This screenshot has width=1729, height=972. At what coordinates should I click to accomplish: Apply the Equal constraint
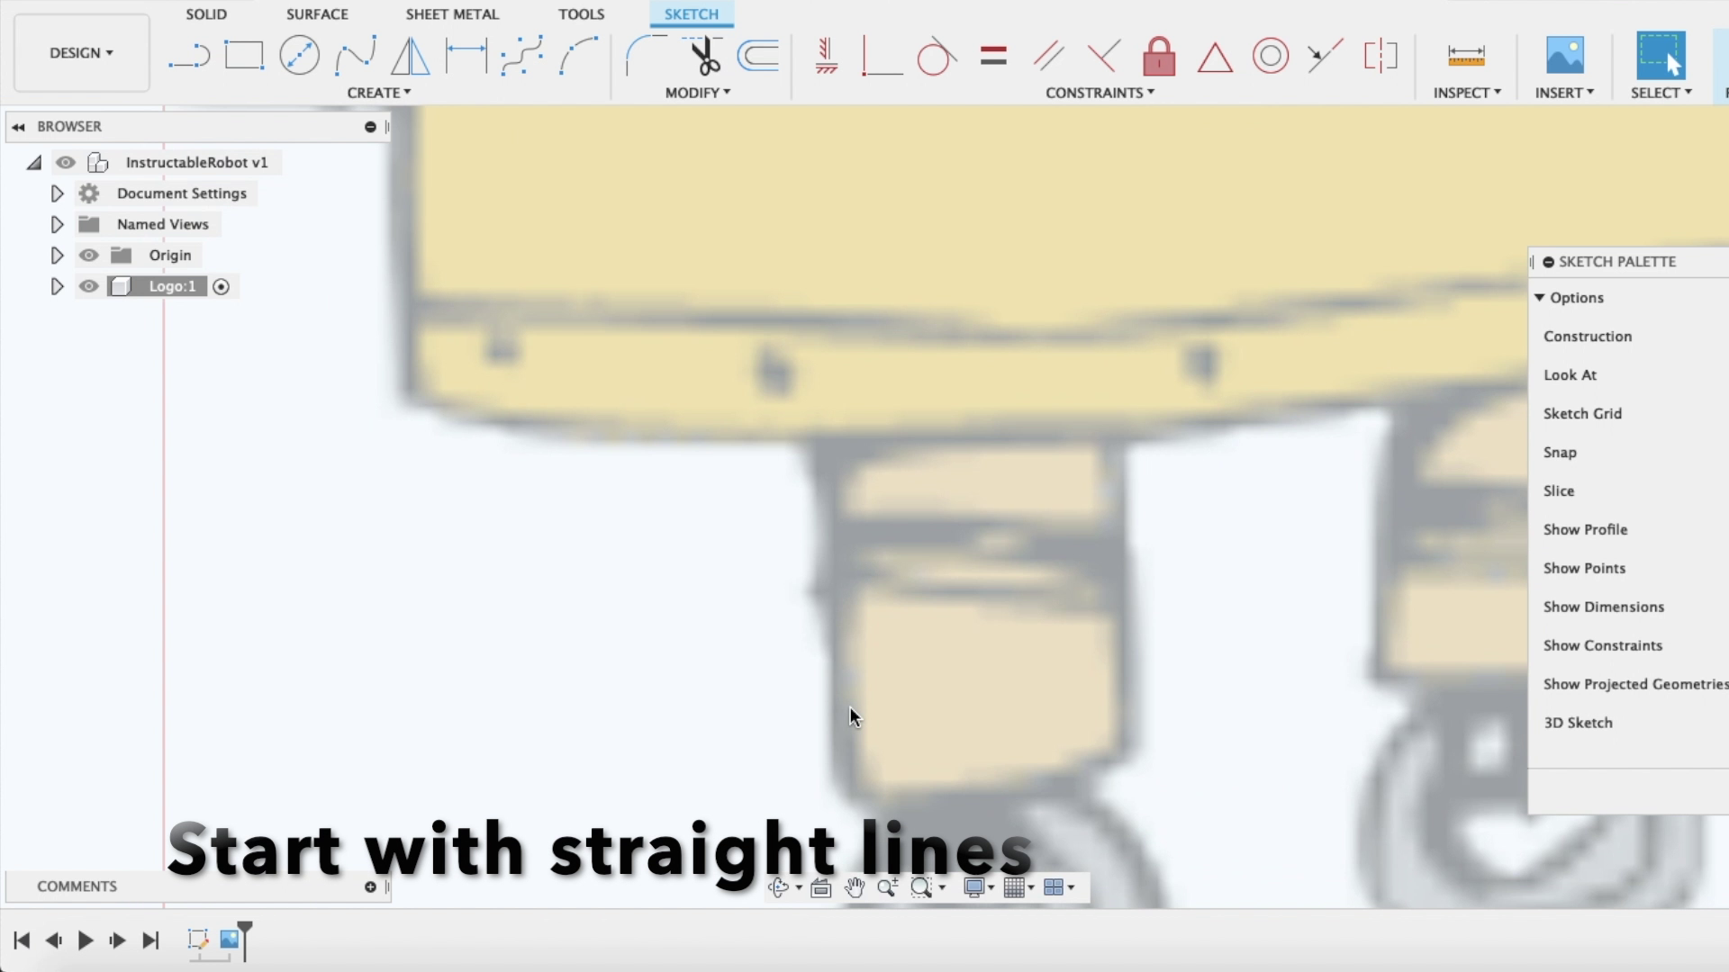993,56
